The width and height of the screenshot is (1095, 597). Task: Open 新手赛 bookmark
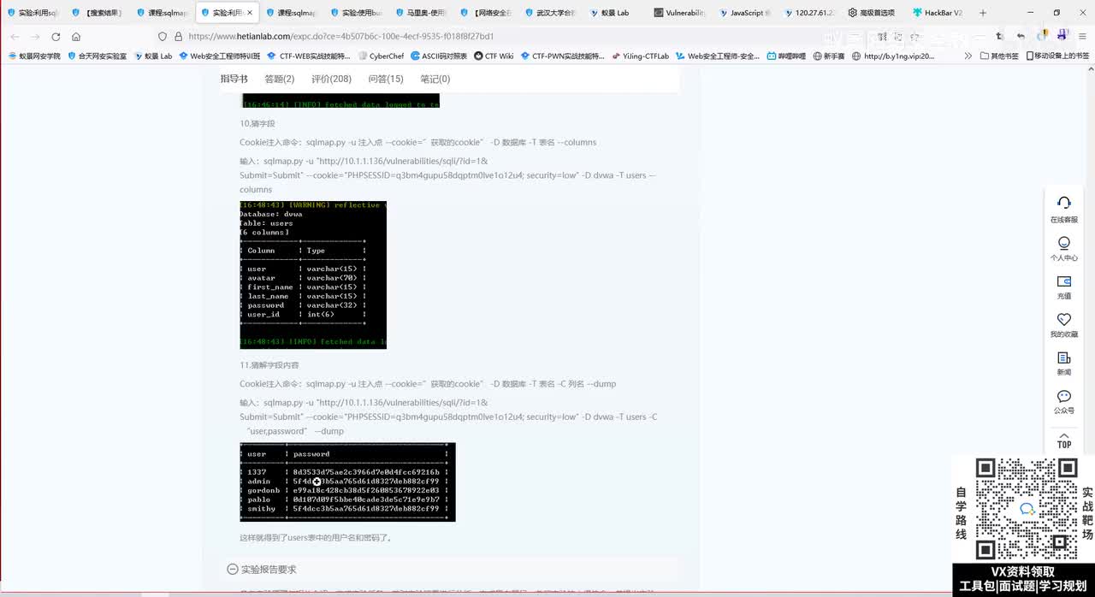[829, 56]
